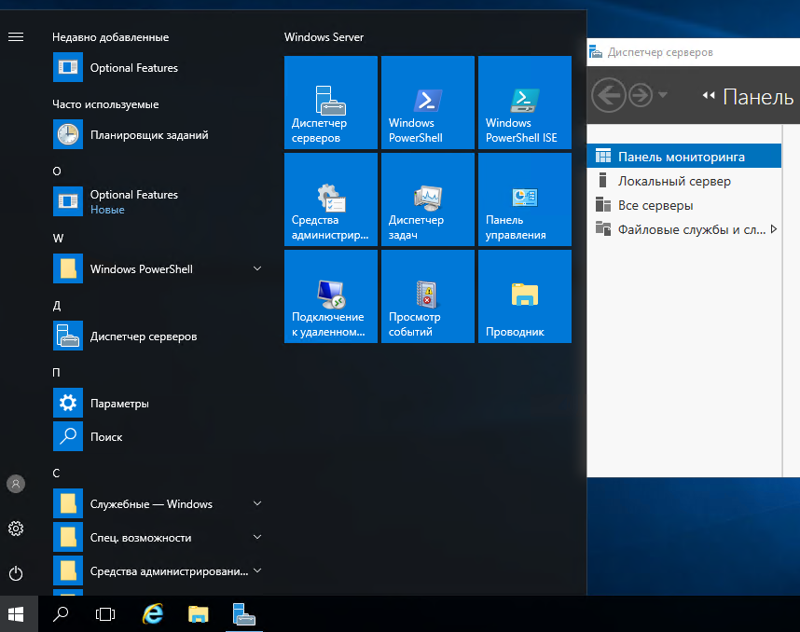The width and height of the screenshot is (800, 632).
Task: Open the navigation history dropdown arrow
Action: (663, 94)
